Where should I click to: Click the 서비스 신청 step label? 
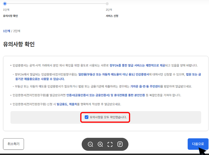[x=112, y=16]
